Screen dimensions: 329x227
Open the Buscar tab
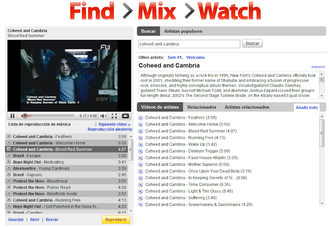tap(149, 31)
